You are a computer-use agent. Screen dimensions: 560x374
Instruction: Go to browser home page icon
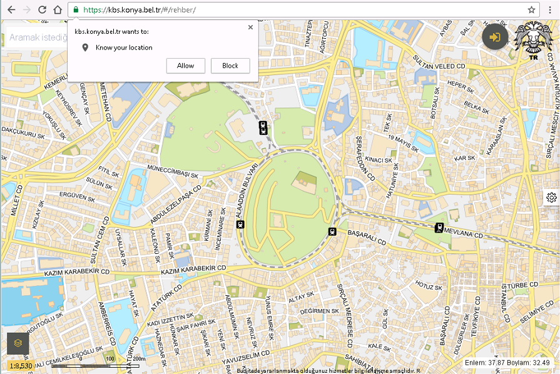tap(58, 10)
